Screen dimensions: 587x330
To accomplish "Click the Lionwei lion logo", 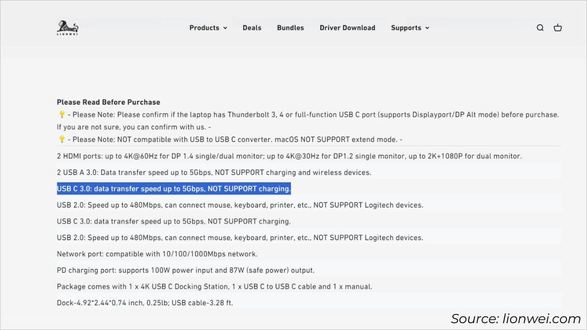I will 68,27.
